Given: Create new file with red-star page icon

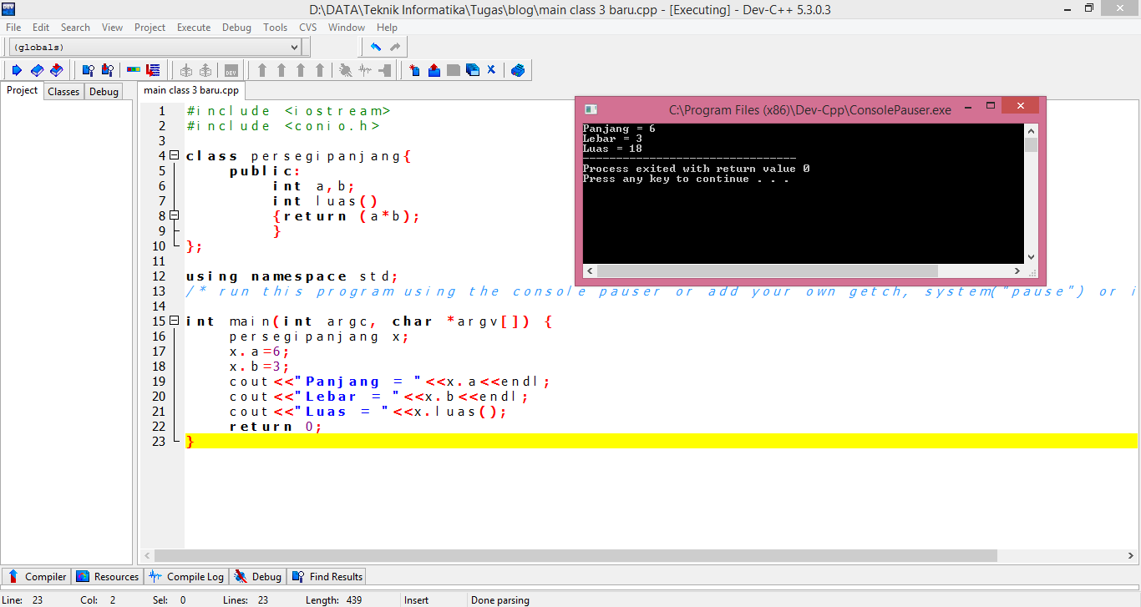Looking at the screenshot, I should click(x=414, y=70).
